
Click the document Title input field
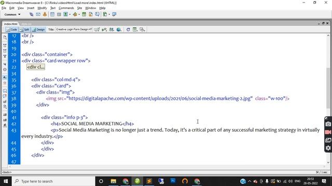74,29
